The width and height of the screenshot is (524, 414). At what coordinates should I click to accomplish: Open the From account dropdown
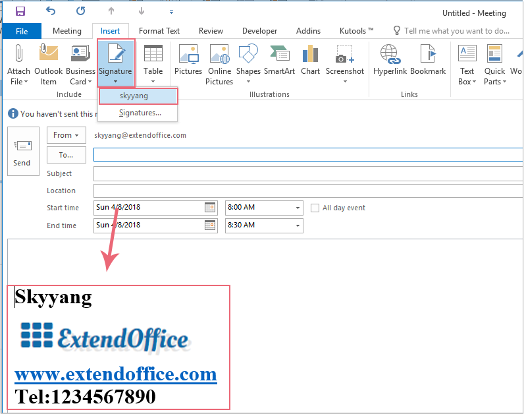pos(66,135)
